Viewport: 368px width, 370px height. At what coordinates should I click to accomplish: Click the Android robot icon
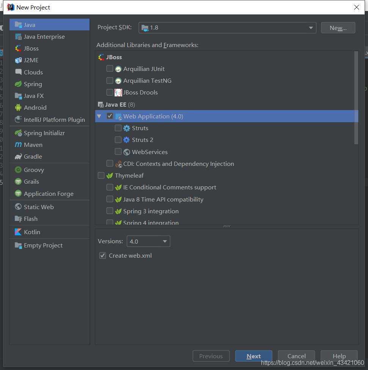pos(18,107)
